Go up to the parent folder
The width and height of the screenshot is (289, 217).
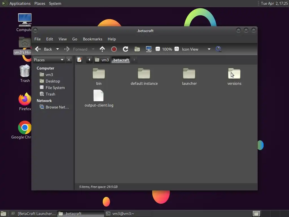pyautogui.click(x=102, y=49)
